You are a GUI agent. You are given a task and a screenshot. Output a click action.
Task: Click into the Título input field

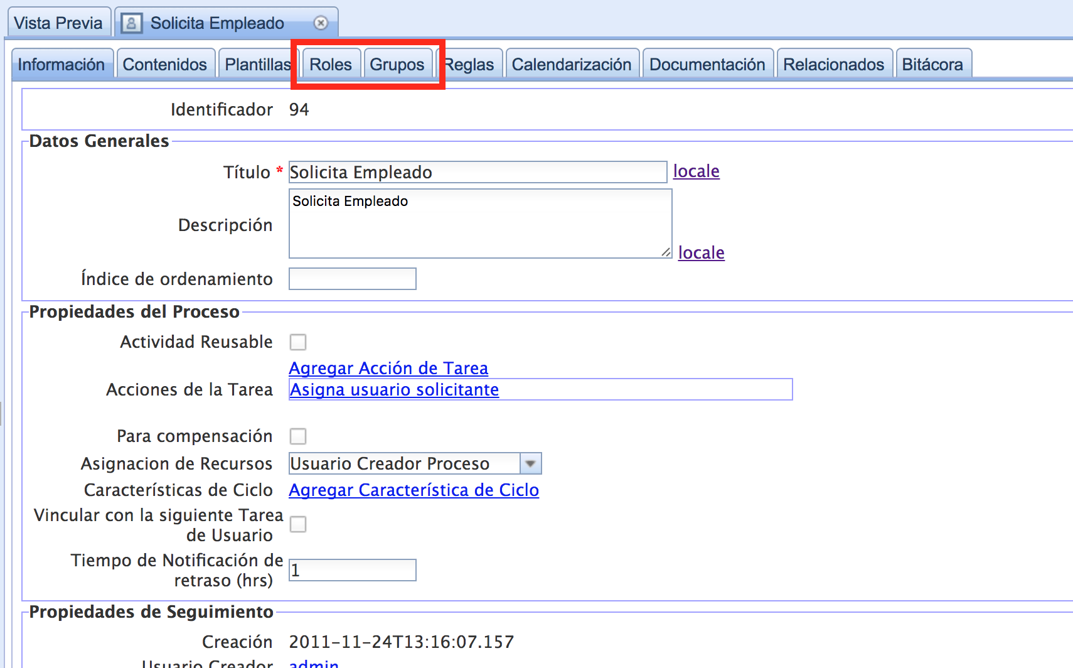[478, 172]
